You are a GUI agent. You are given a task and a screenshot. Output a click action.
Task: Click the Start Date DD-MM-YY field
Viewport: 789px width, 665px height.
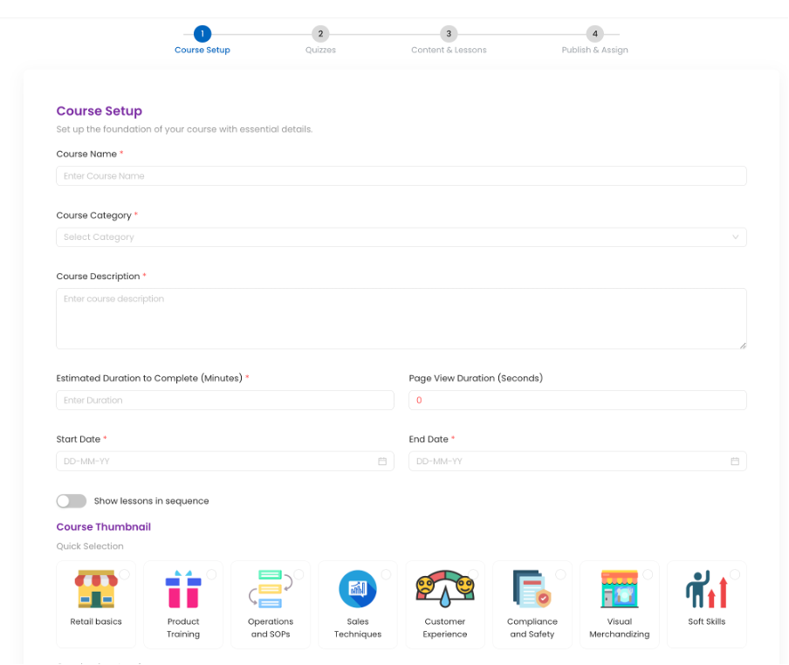(225, 462)
